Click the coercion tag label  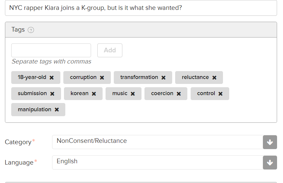pyautogui.click(x=162, y=93)
